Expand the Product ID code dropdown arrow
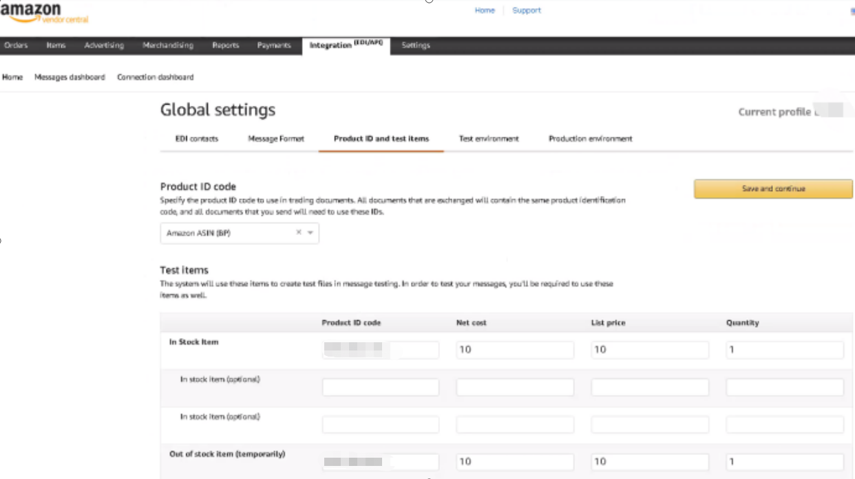The width and height of the screenshot is (855, 479). coord(310,233)
